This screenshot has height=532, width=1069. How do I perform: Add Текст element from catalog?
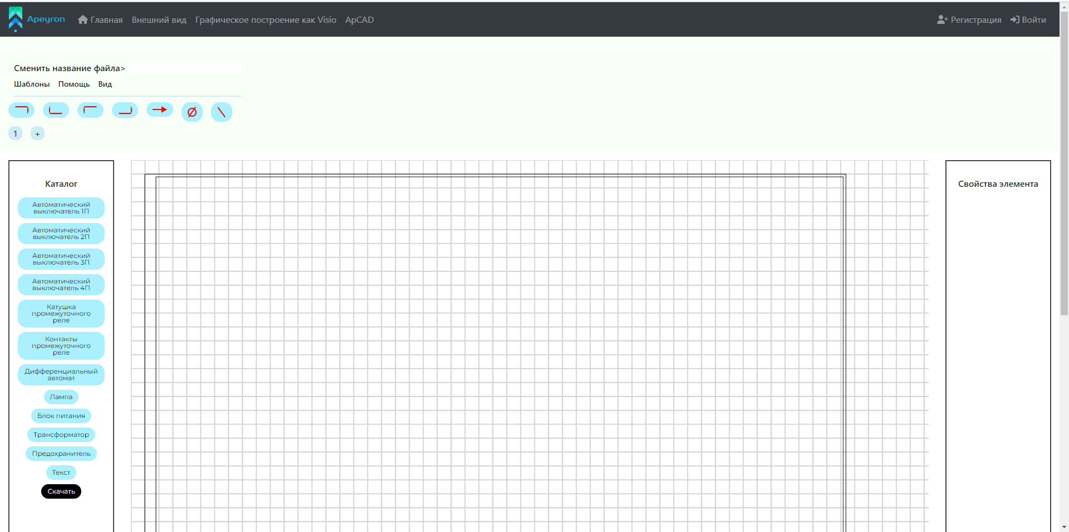[x=61, y=473]
